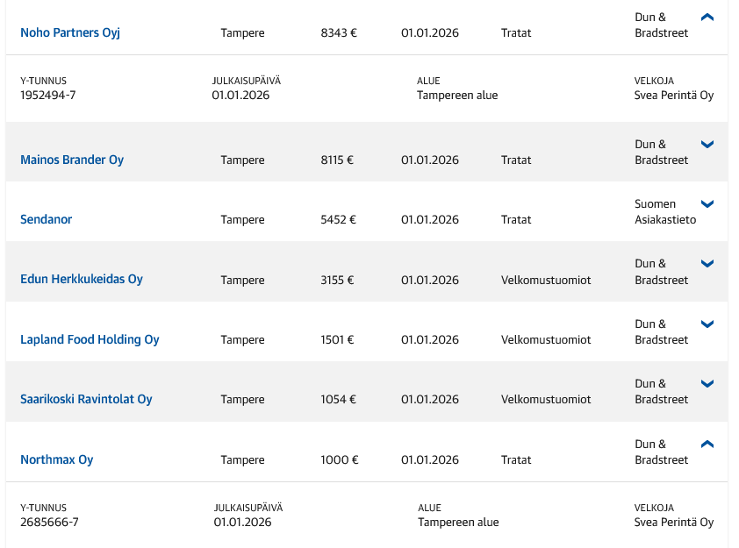Open the Northmax Oy company link
The image size is (739, 548).
tap(57, 460)
